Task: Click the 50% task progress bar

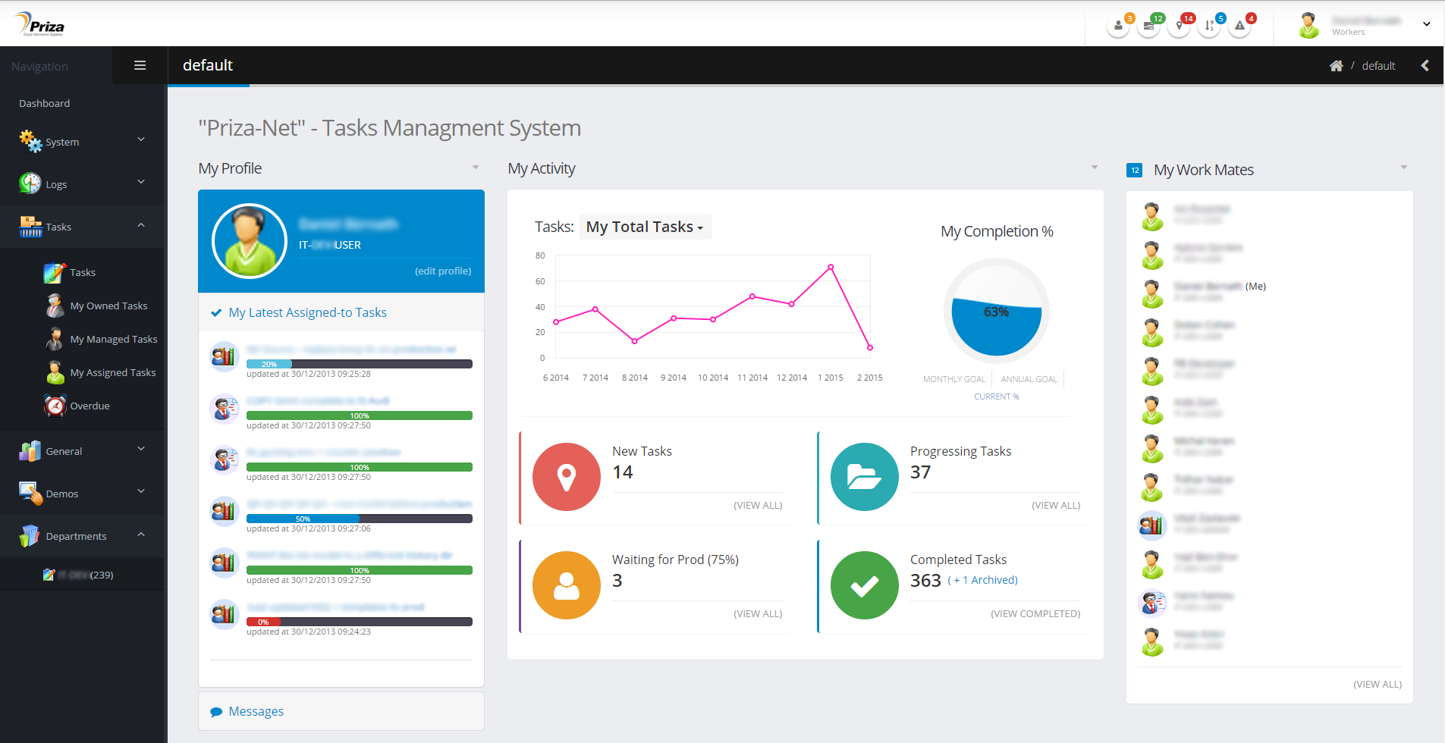Action: pos(360,519)
